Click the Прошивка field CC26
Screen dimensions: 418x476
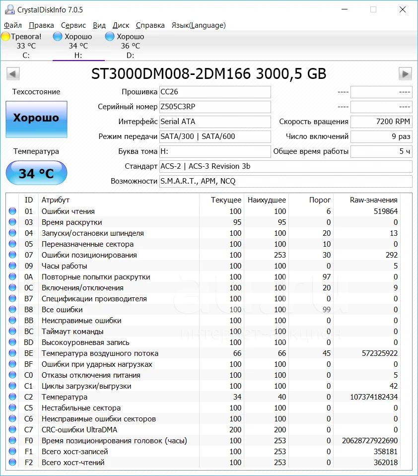(215, 92)
